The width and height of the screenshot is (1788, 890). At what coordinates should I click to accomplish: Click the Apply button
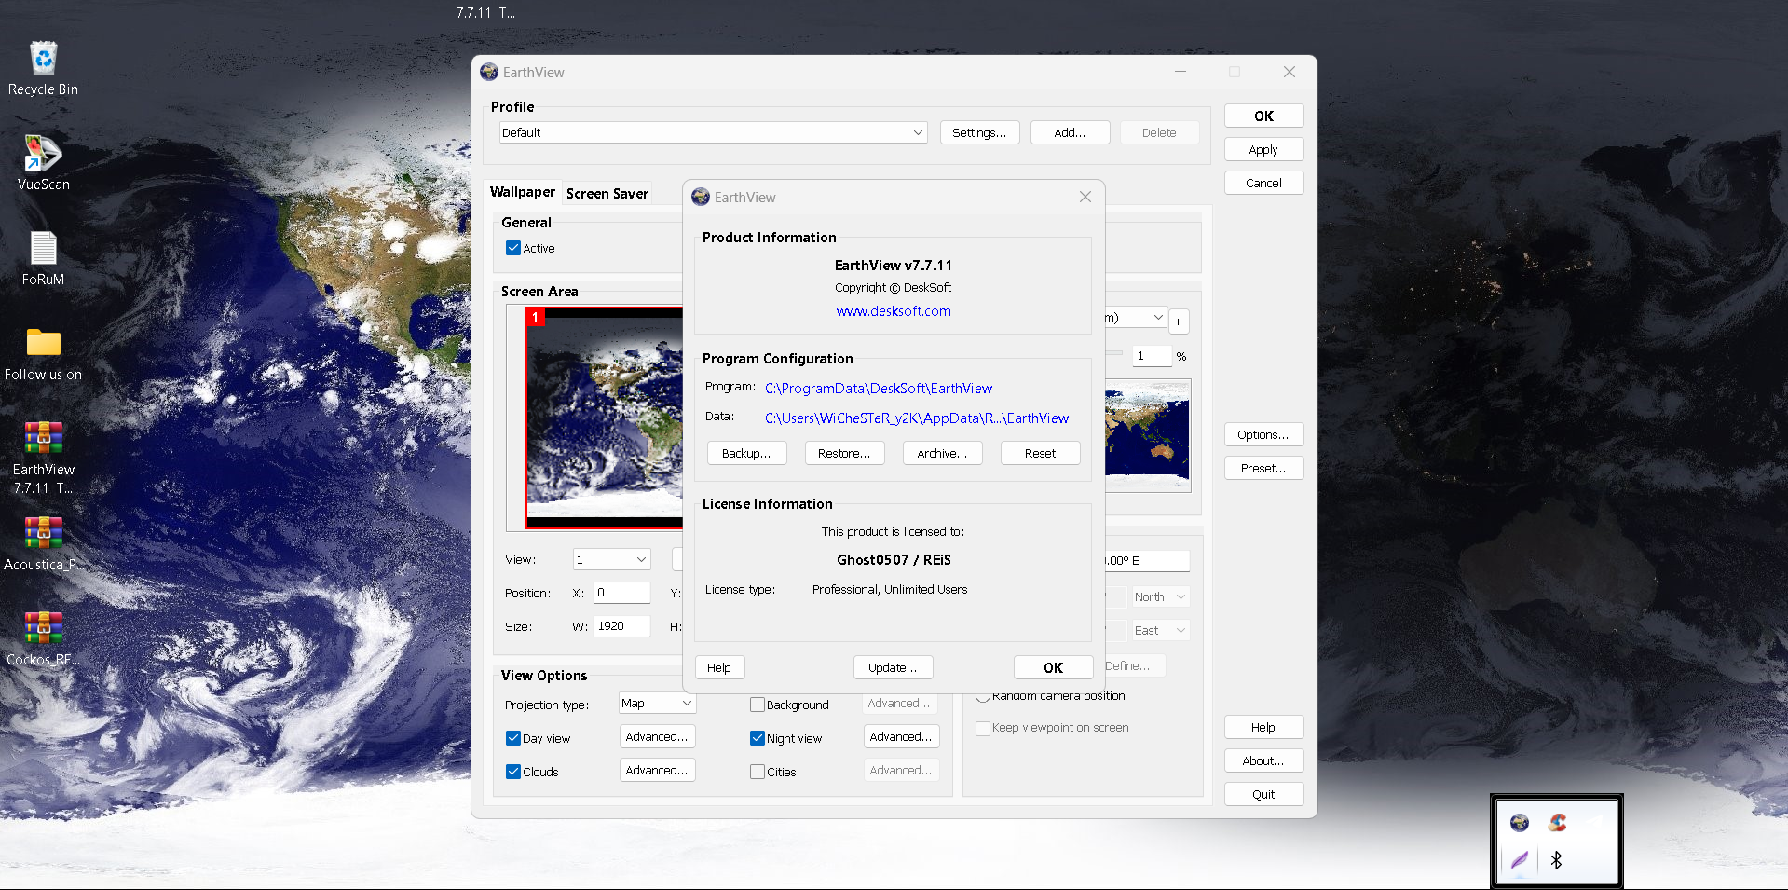click(1263, 149)
